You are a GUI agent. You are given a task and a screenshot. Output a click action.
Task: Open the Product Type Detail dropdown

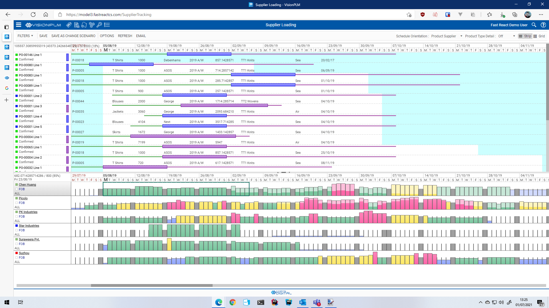click(506, 36)
